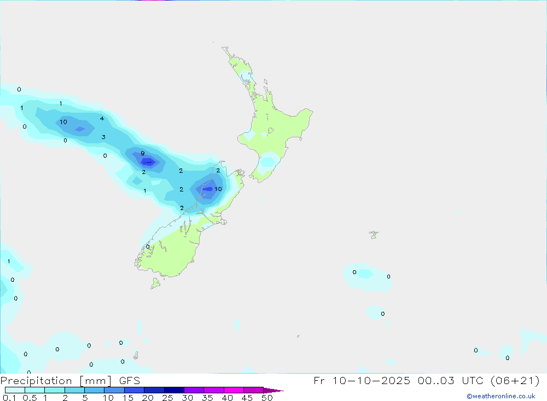Click the 35–40 mm magenta legend swatch
Screen dimensions: 547x401
pyautogui.click(x=214, y=390)
